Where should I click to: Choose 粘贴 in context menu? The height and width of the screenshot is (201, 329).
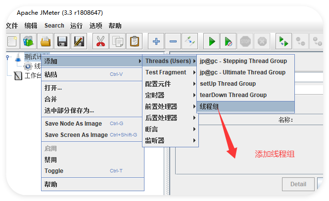[x=93, y=74]
